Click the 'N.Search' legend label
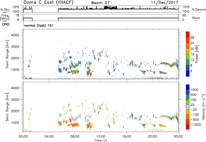 point(199,9)
